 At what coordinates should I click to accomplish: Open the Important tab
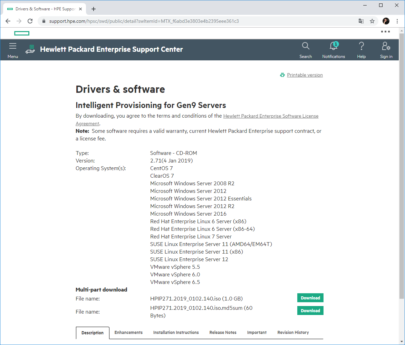pyautogui.click(x=257, y=332)
